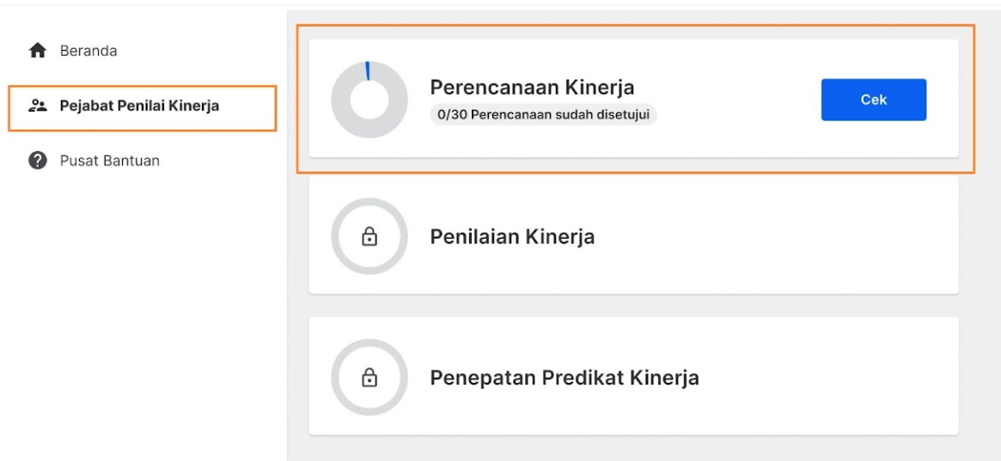Click the Penilaian Kinerja heading
Screen dimensions: 1001x461
(512, 237)
